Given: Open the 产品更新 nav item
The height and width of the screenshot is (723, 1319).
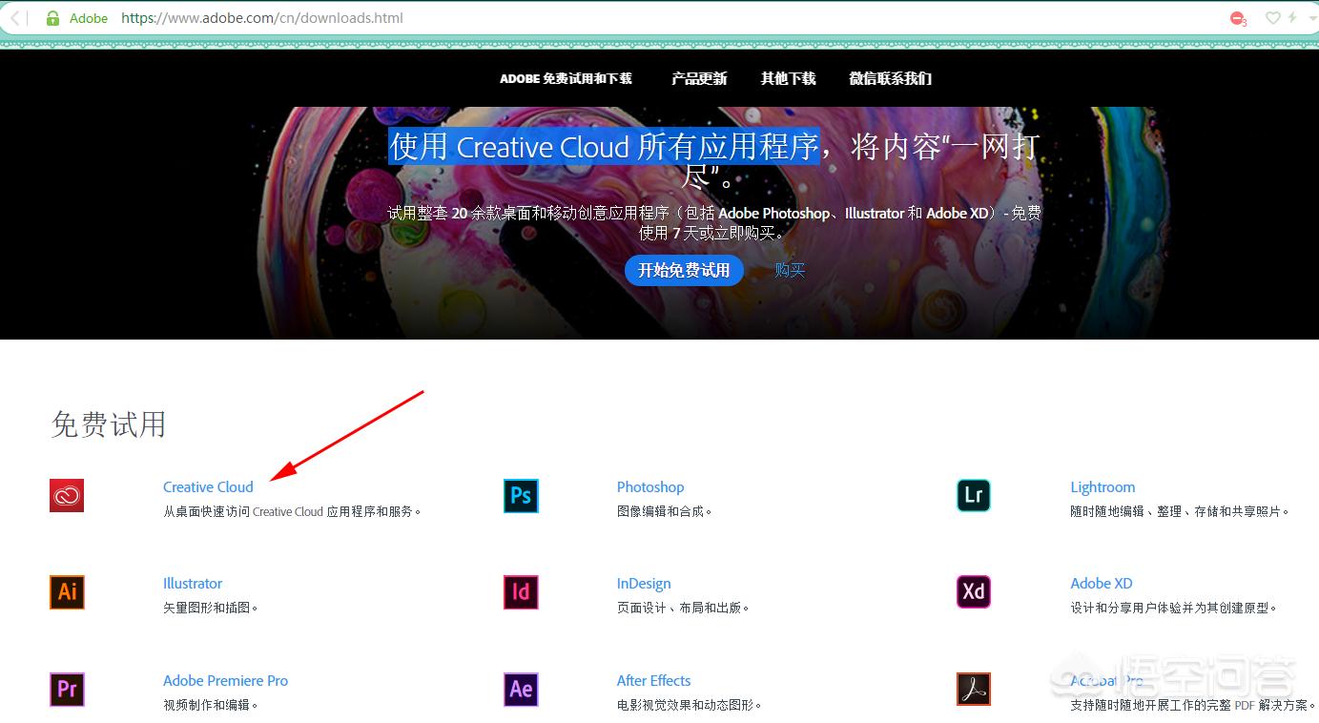Looking at the screenshot, I should tap(699, 78).
